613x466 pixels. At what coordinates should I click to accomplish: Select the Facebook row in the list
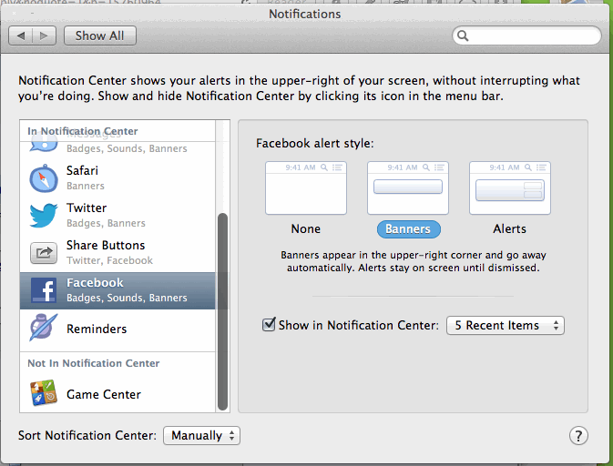click(117, 290)
